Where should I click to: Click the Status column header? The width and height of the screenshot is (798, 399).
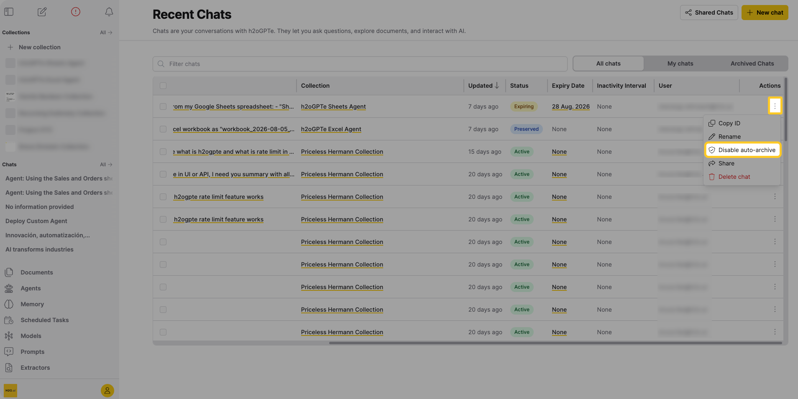click(x=519, y=86)
